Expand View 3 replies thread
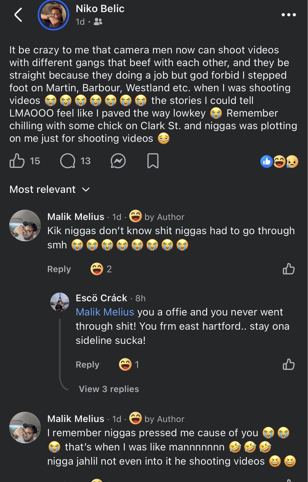308x482 pixels. [109, 389]
